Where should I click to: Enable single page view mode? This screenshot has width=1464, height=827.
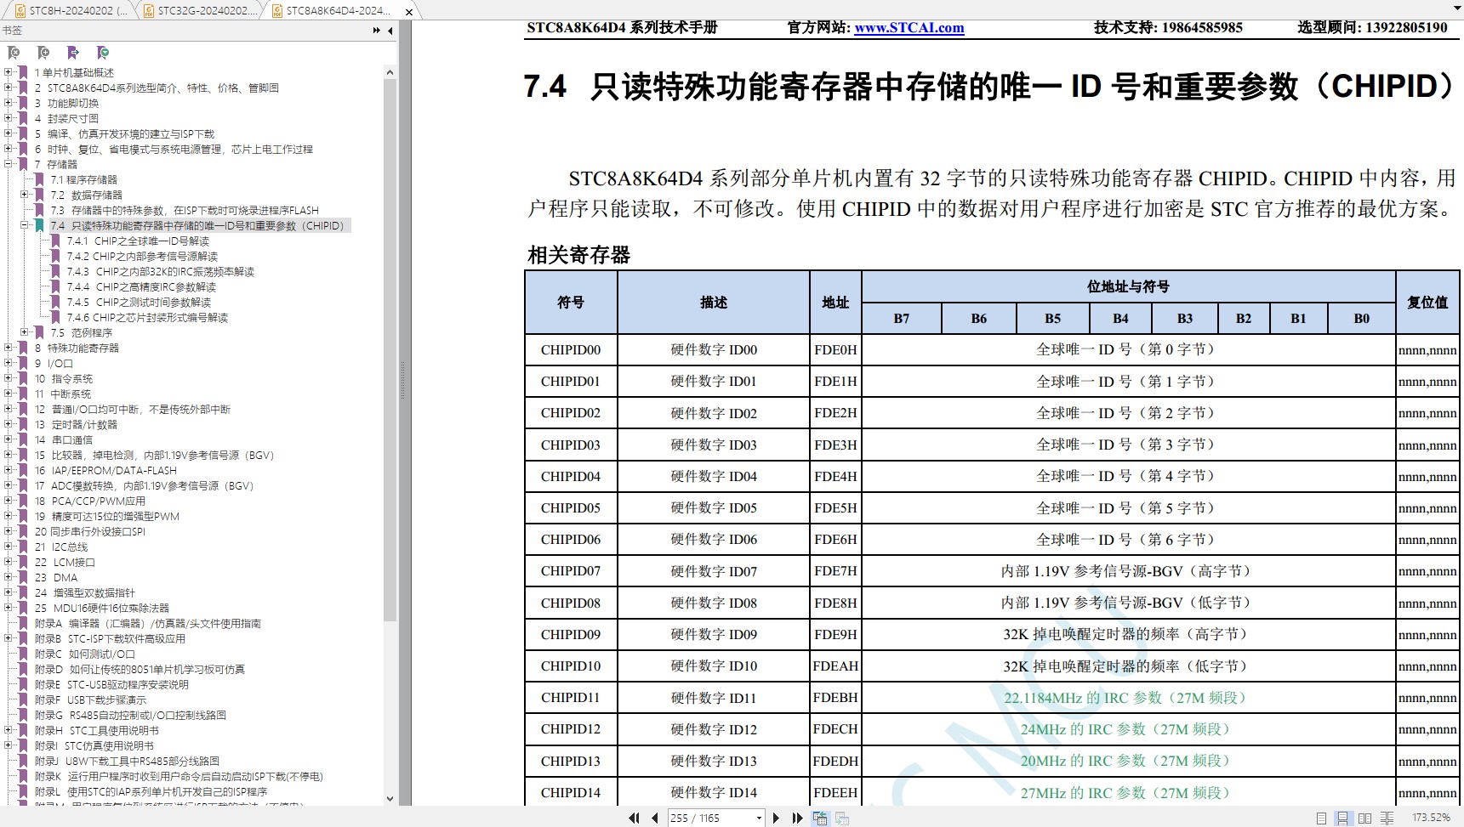pyautogui.click(x=1321, y=818)
